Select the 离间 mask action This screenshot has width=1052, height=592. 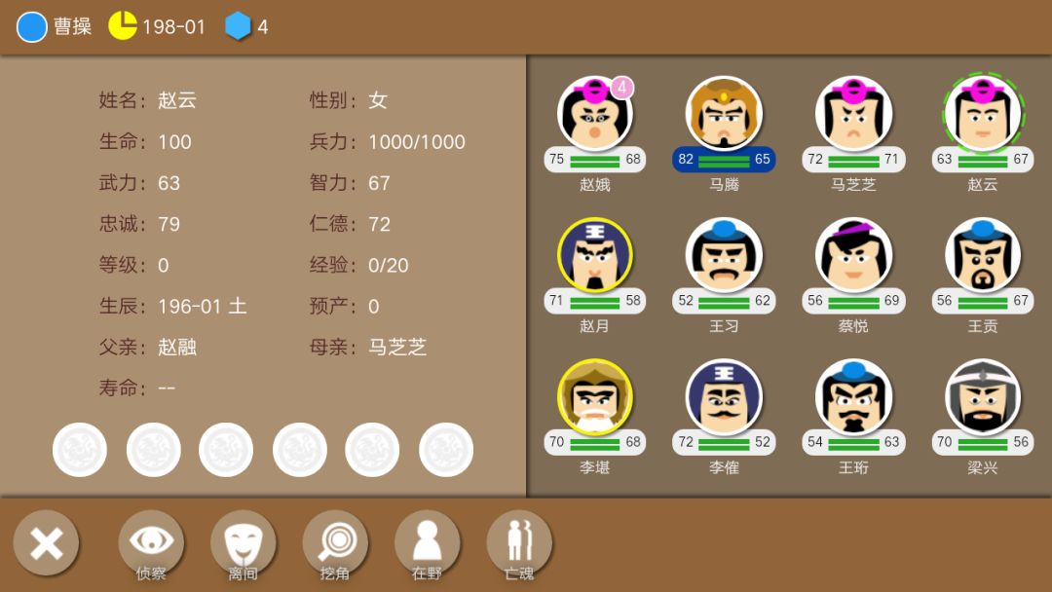(243, 544)
